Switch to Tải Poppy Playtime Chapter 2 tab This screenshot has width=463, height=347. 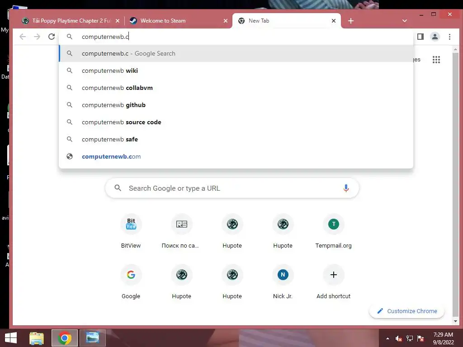(71, 21)
